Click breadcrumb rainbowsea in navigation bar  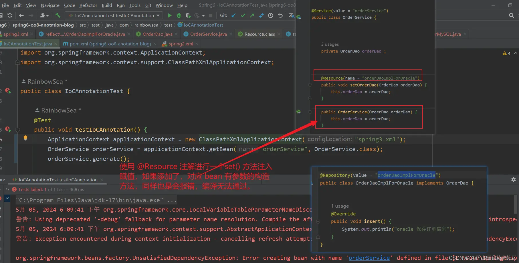(146, 25)
